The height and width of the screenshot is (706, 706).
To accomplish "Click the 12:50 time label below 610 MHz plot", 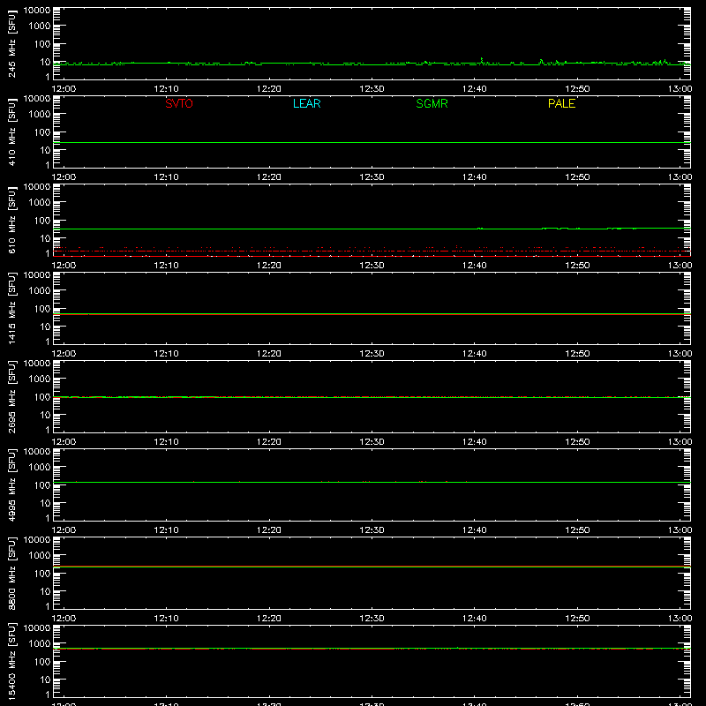I will coord(577,266).
